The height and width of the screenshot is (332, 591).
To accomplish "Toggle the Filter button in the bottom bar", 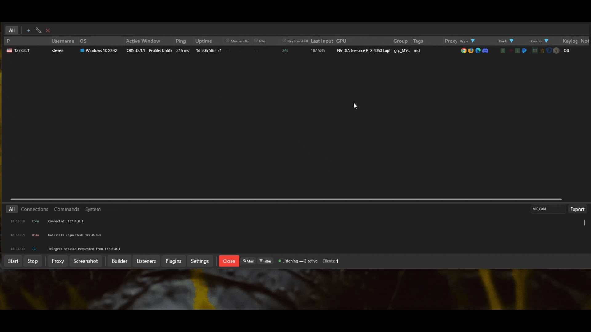I will (x=265, y=261).
